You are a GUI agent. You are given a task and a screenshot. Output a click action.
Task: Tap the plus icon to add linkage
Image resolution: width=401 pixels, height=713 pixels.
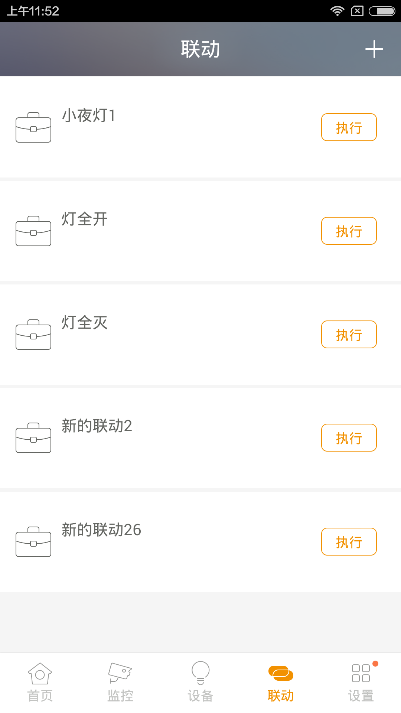[374, 49]
